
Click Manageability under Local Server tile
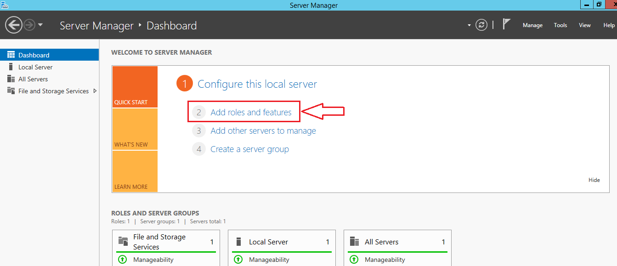pyautogui.click(x=269, y=260)
